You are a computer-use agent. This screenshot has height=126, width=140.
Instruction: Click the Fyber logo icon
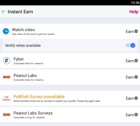(x=7, y=61)
